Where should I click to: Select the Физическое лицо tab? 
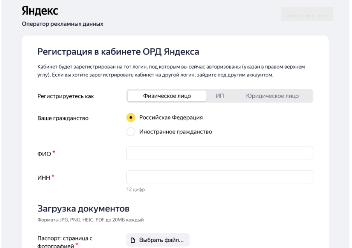click(x=167, y=96)
